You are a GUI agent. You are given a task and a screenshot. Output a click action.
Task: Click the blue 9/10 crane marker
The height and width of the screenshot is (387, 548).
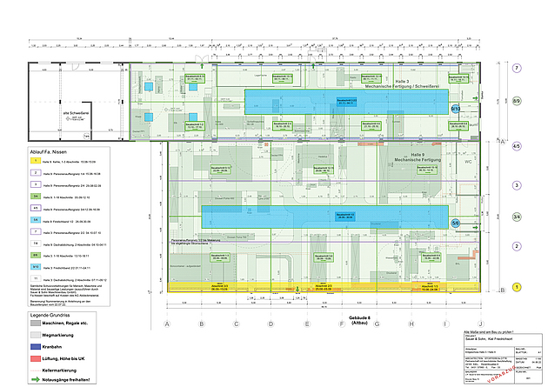[456, 109]
